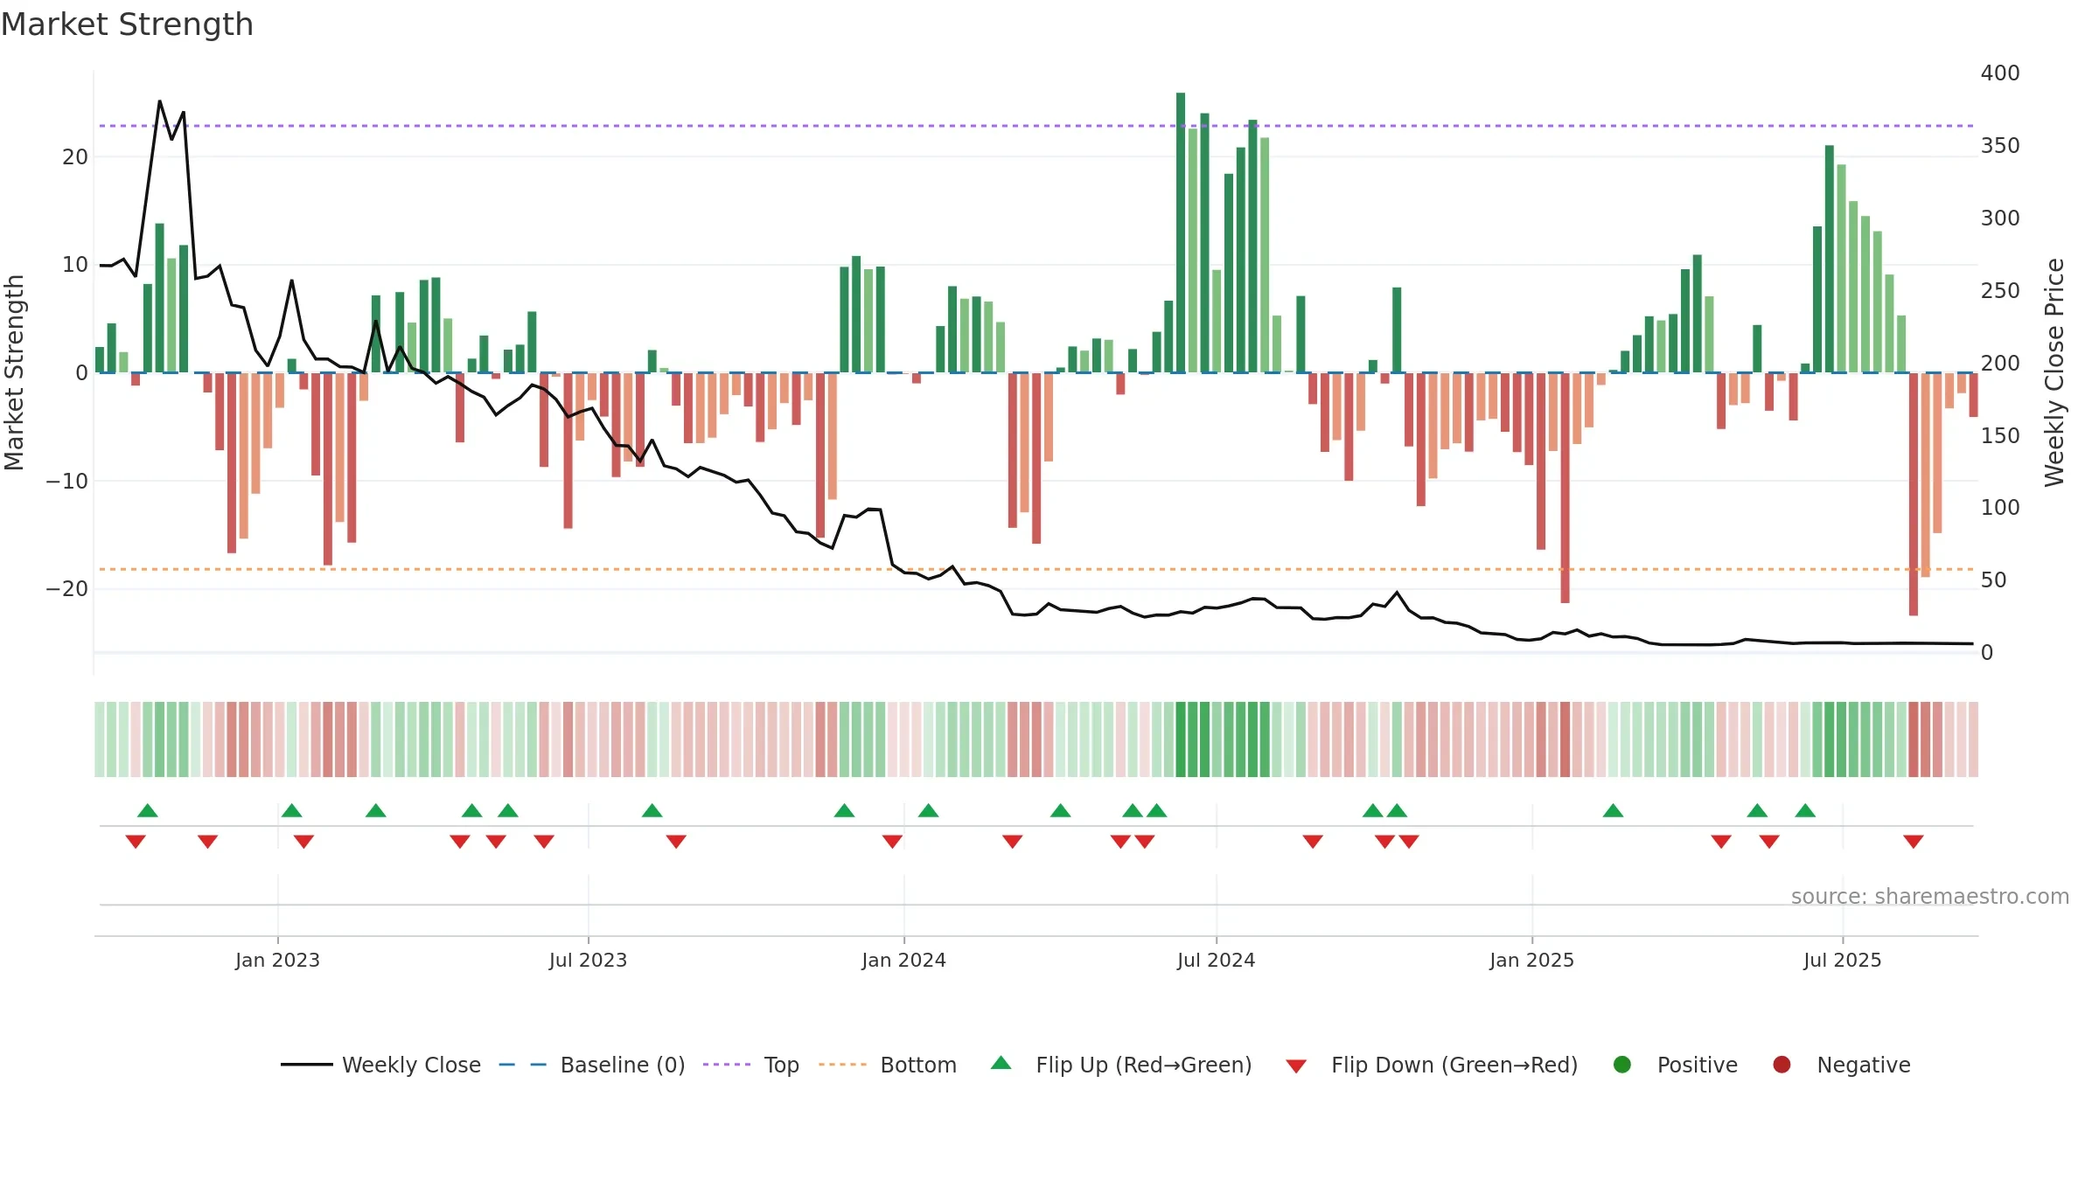This screenshot has width=2099, height=1180.
Task: Click the '20' tick on Market Strength axis
Action: 75,157
